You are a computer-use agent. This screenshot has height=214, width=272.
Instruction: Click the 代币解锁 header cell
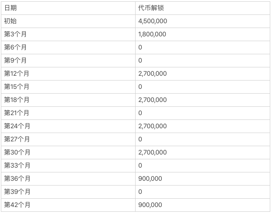(x=202, y=8)
